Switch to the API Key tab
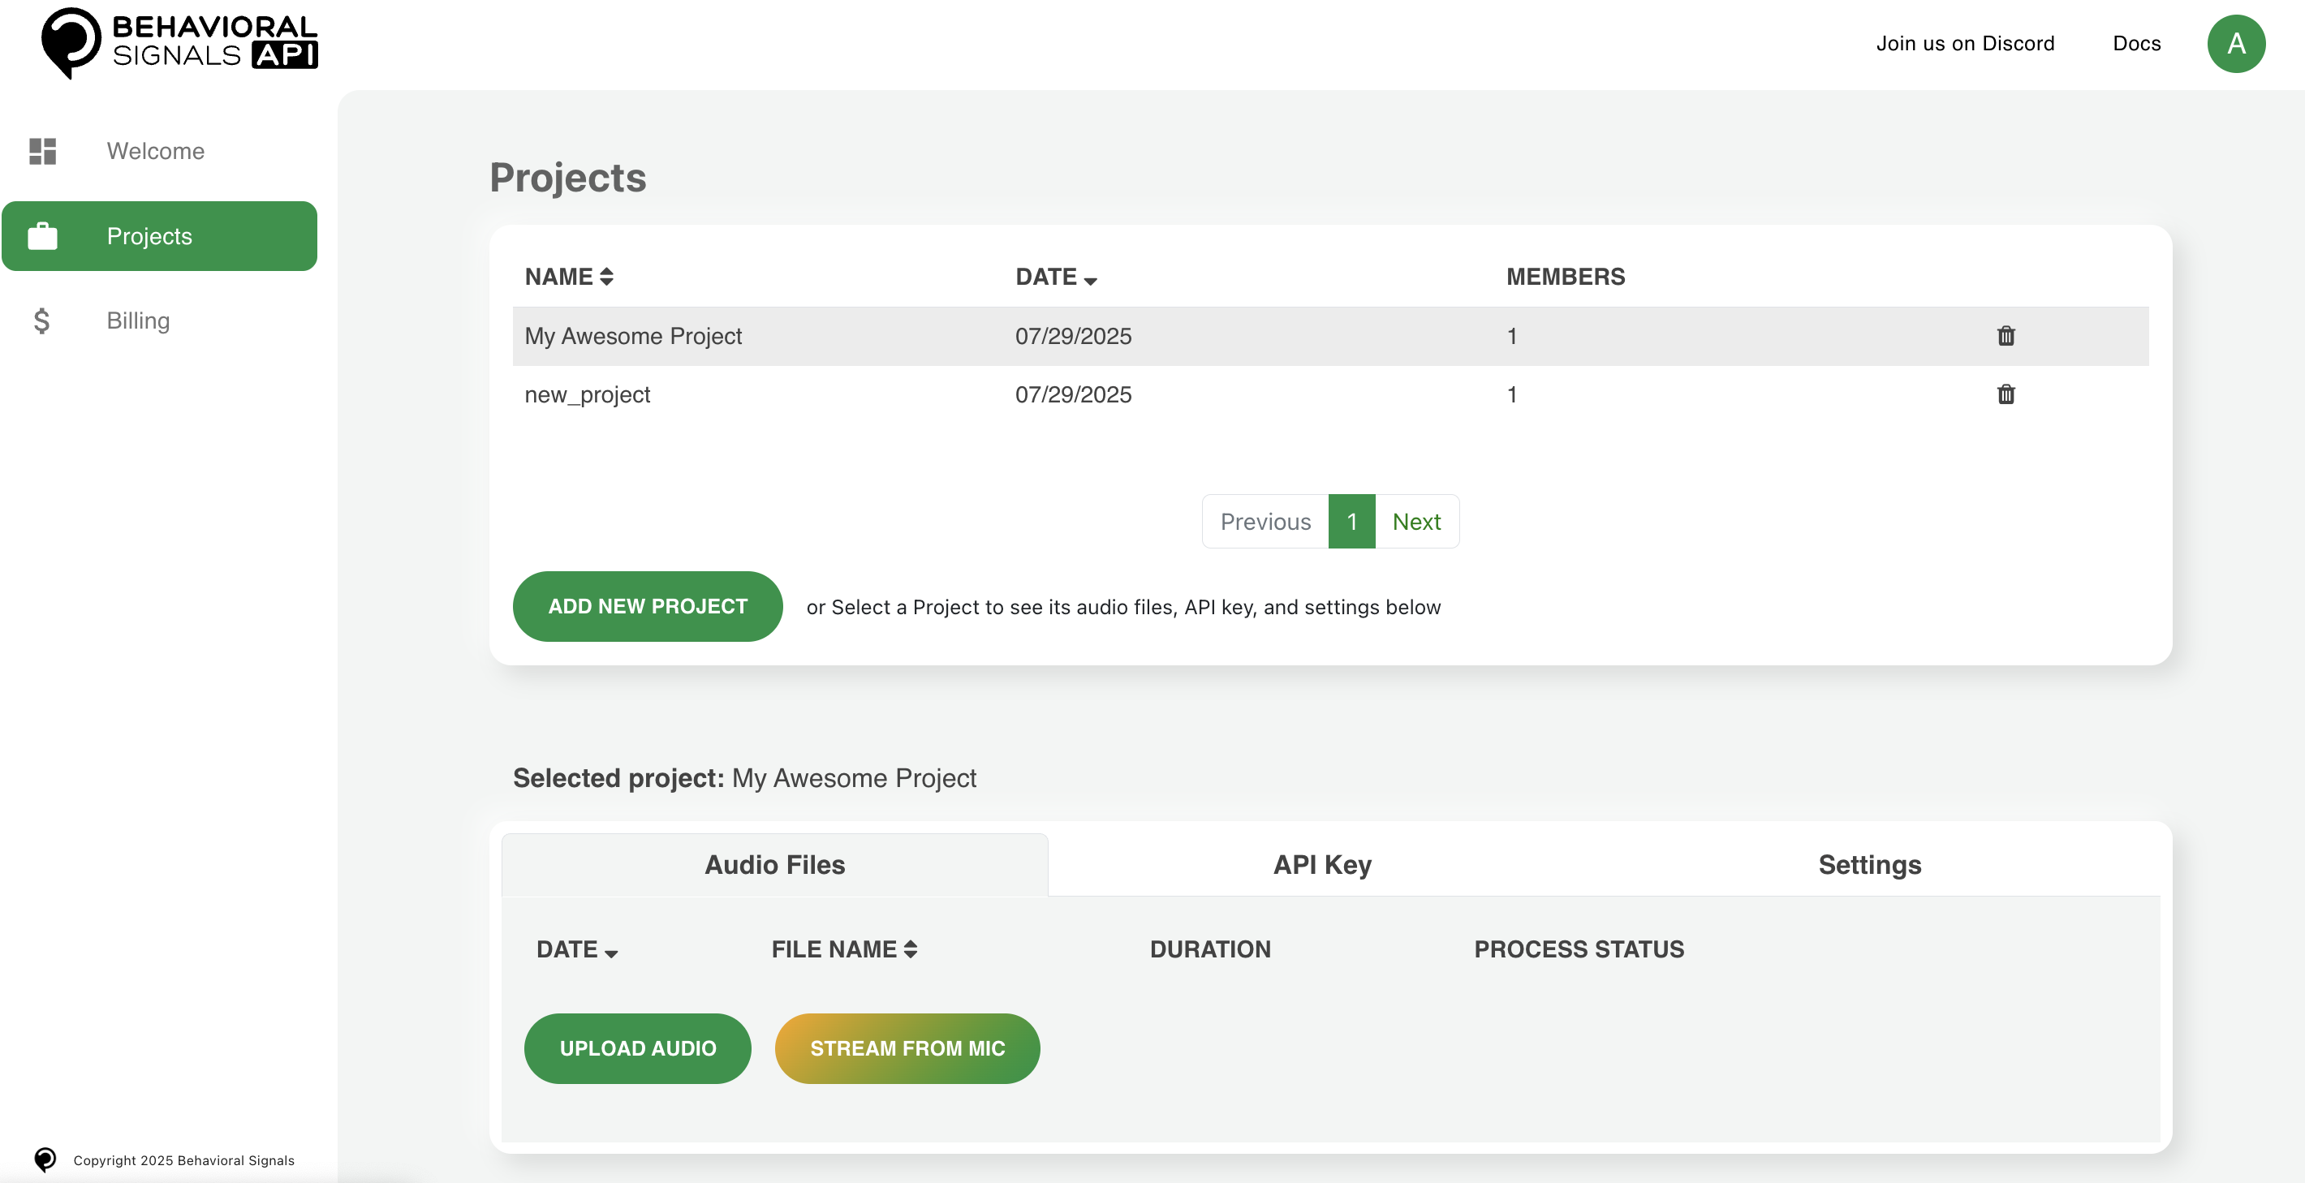The image size is (2305, 1183). (x=1321, y=864)
